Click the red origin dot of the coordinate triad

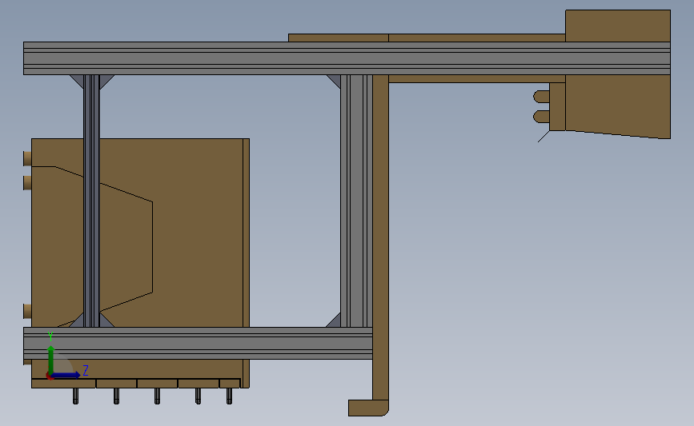tap(50, 376)
